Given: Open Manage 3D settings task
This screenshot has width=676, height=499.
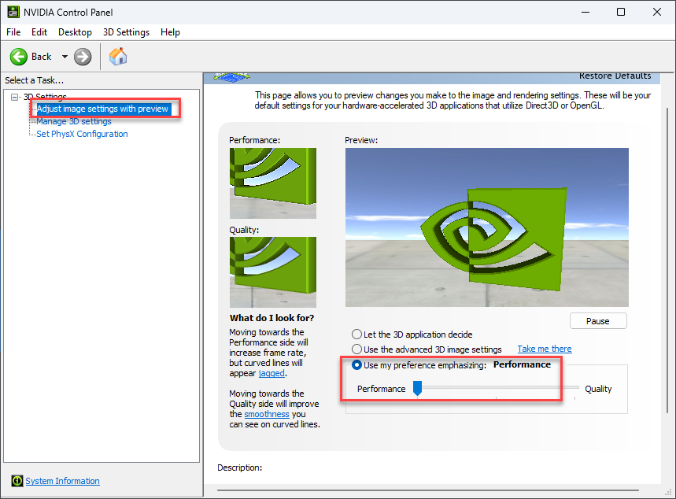Looking at the screenshot, I should [x=74, y=121].
